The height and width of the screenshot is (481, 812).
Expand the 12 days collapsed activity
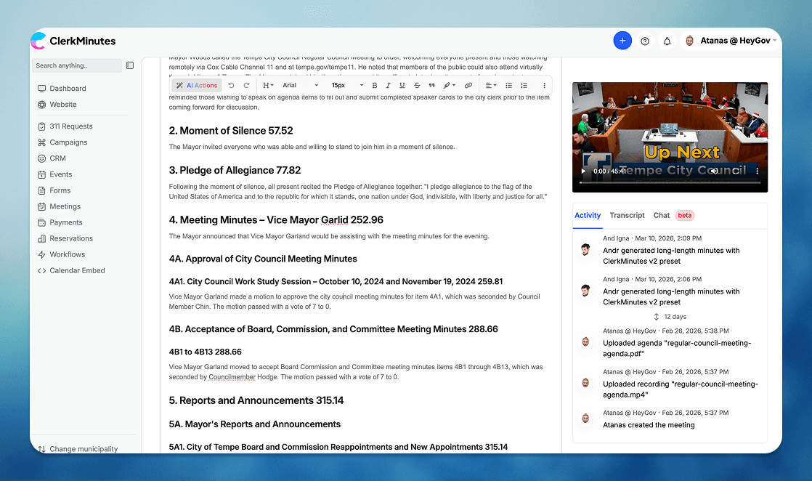tap(670, 317)
